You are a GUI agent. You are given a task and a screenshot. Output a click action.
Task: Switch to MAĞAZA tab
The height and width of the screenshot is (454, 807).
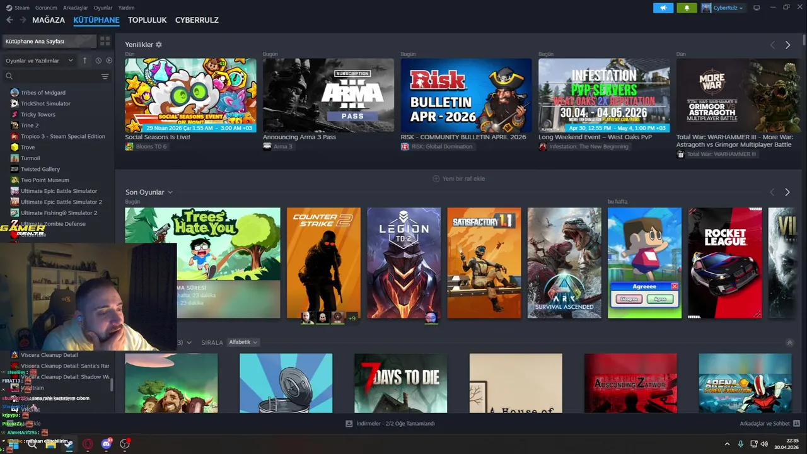[49, 20]
